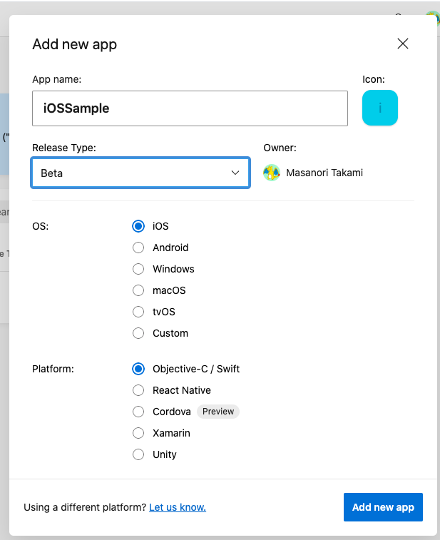Select Unity as the platform
Screen dimensions: 440x540
tap(138, 454)
